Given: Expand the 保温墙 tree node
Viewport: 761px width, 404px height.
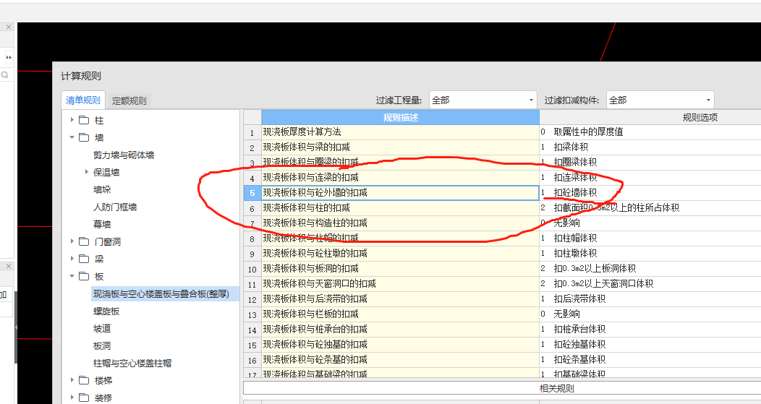Looking at the screenshot, I should click(86, 172).
